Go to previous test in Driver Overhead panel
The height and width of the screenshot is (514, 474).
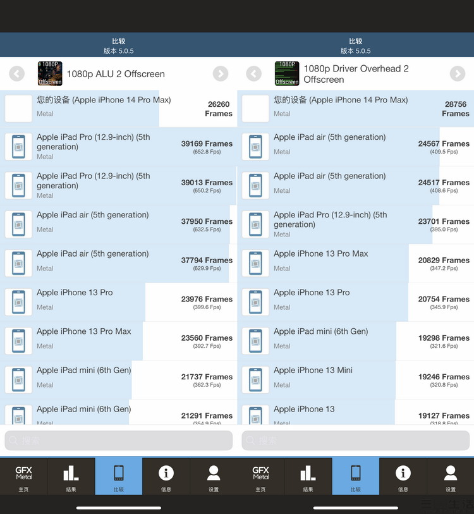(253, 74)
